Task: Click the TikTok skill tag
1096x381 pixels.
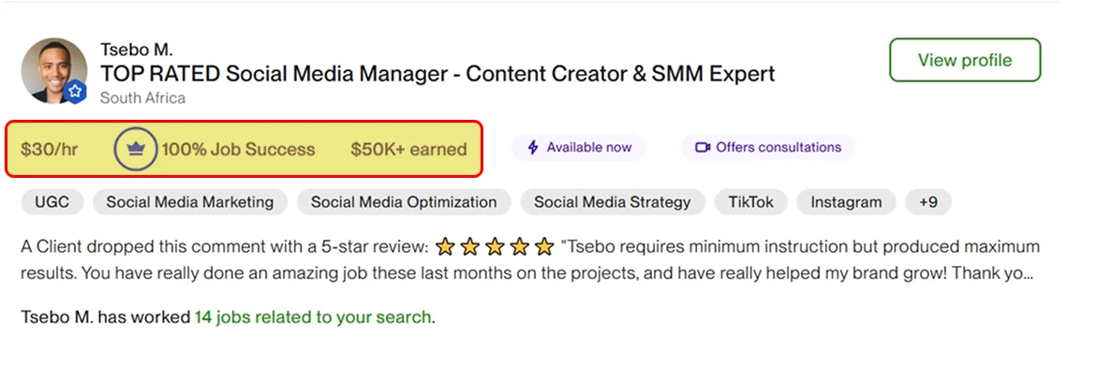Action: tap(750, 202)
